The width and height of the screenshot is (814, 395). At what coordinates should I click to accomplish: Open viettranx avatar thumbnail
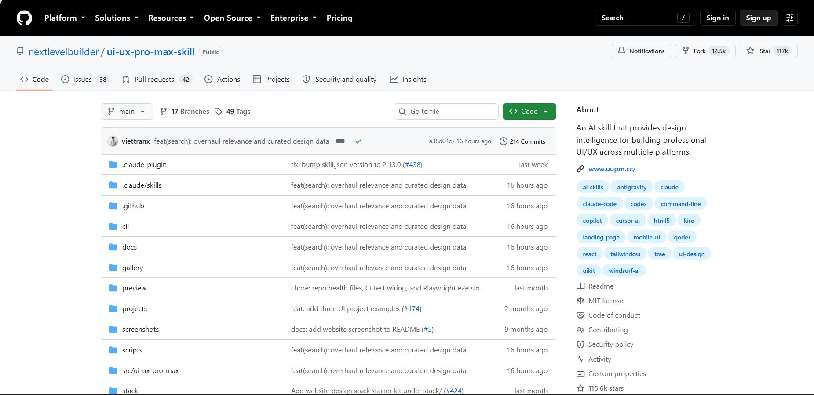pyautogui.click(x=113, y=141)
